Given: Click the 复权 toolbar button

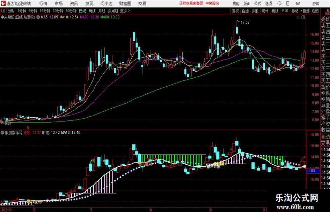Looking at the screenshot, I should pos(235,11).
